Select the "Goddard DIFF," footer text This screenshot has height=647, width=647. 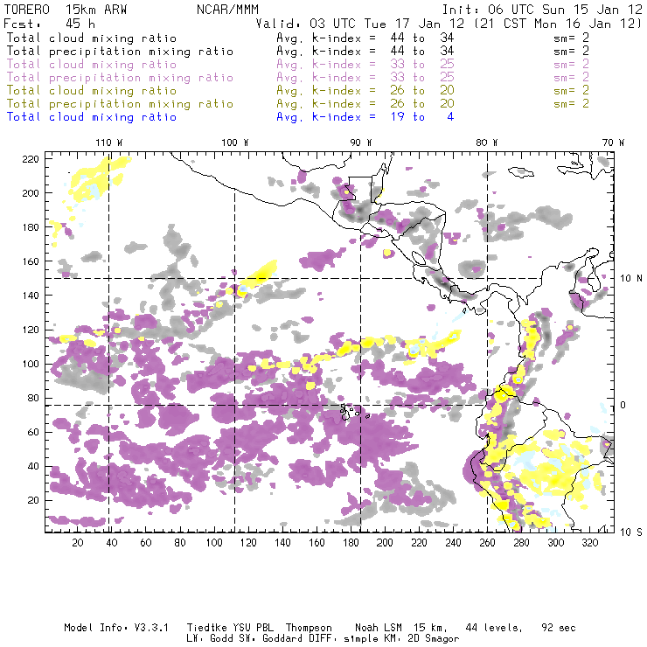[297, 639]
